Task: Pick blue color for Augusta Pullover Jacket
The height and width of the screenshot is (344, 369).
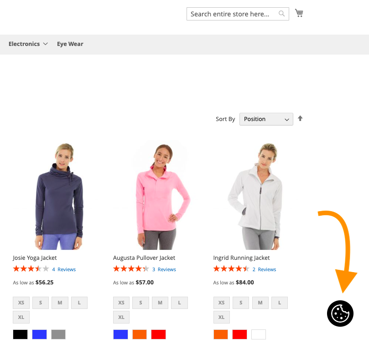Action: 120,334
